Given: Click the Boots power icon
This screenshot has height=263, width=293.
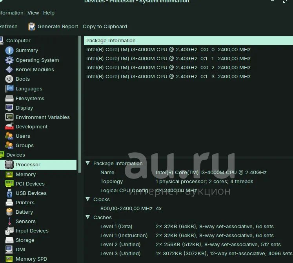Looking at the screenshot, I should (9, 79).
